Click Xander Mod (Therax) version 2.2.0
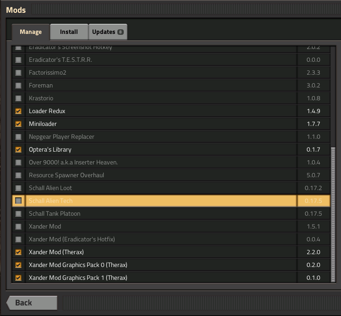Image resolution: width=341 pixels, height=316 pixels. coord(313,252)
